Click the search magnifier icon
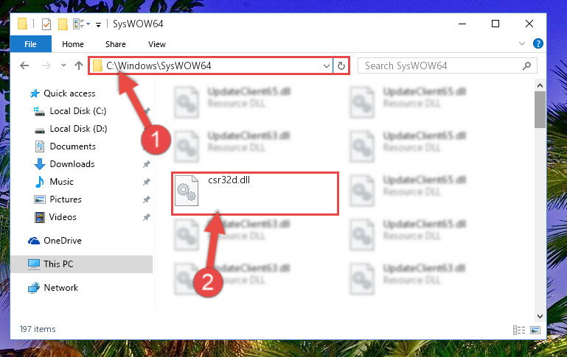This screenshot has width=567, height=357. pyautogui.click(x=526, y=66)
